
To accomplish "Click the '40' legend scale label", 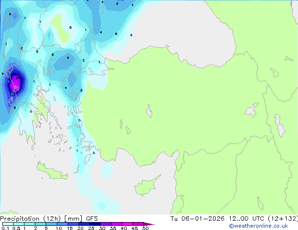I will (124, 228).
